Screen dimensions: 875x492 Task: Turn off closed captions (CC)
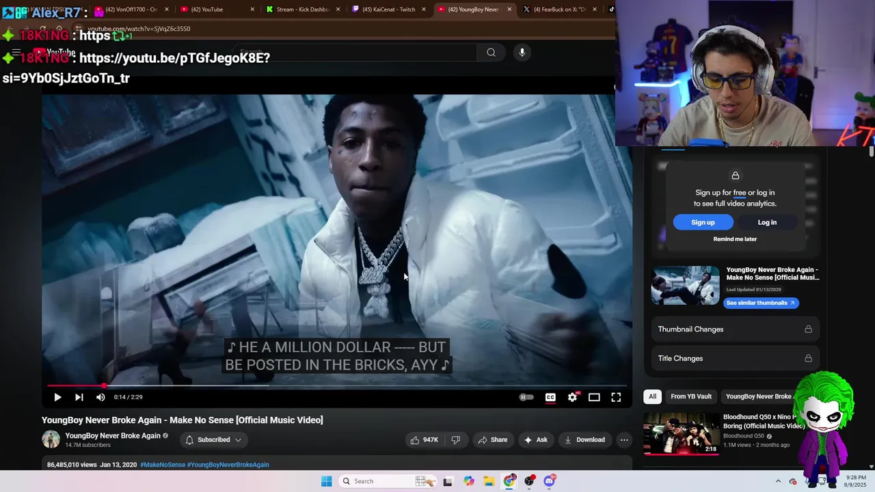pyautogui.click(x=550, y=397)
